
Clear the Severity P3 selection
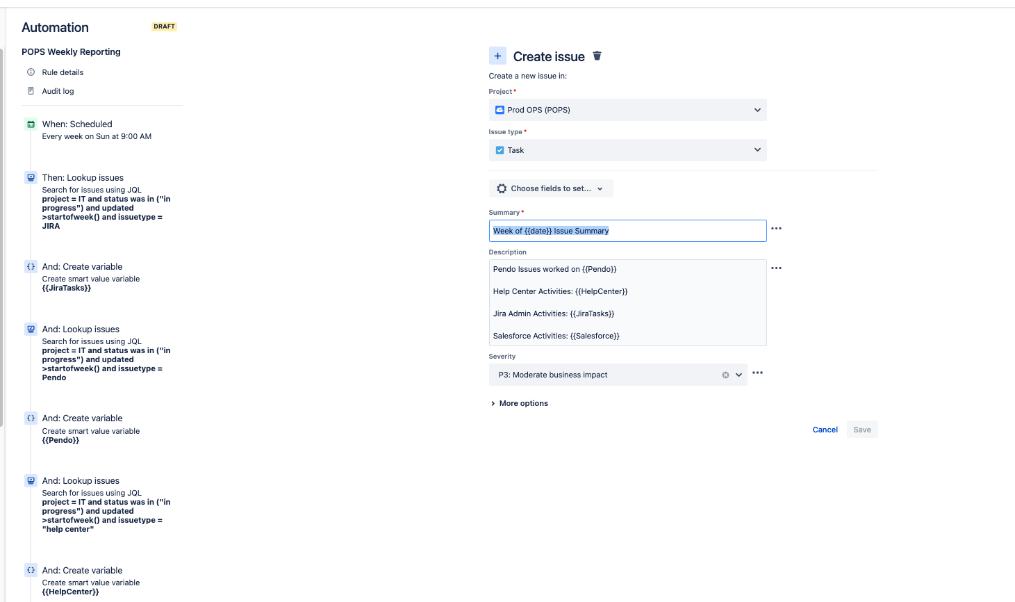(725, 375)
